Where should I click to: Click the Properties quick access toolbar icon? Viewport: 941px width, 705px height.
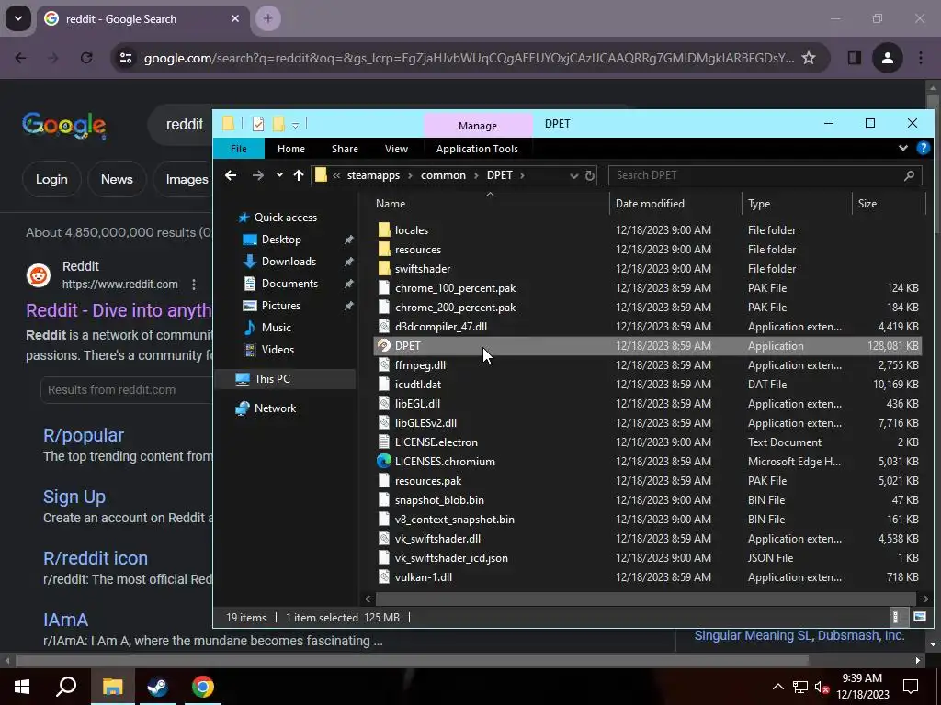(258, 124)
